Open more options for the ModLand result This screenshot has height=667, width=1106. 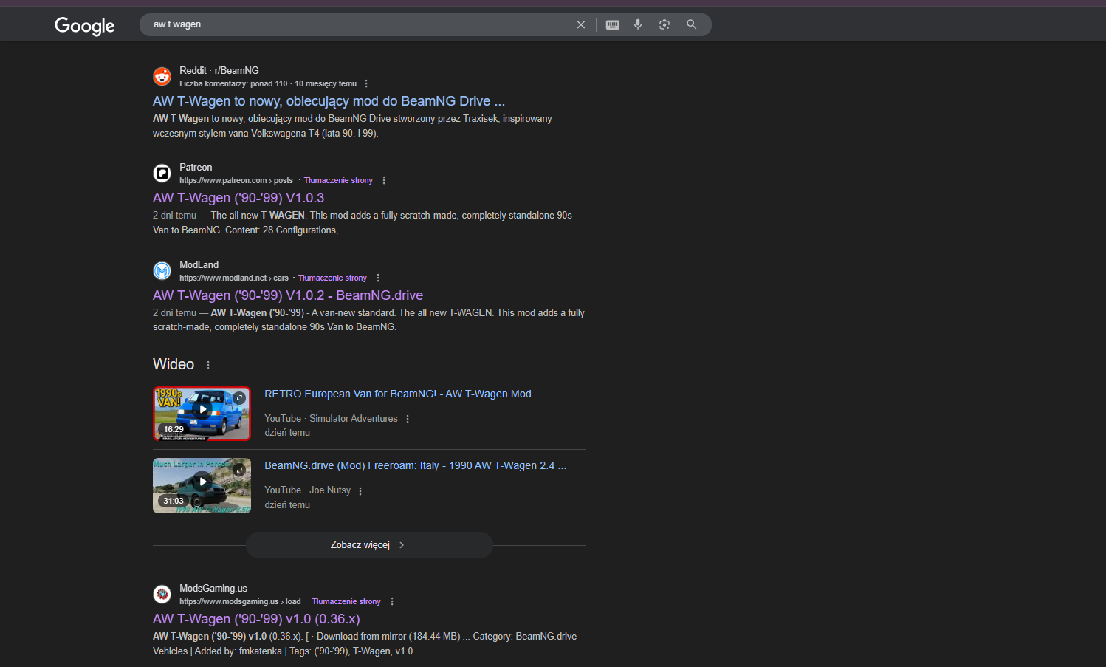click(x=378, y=278)
